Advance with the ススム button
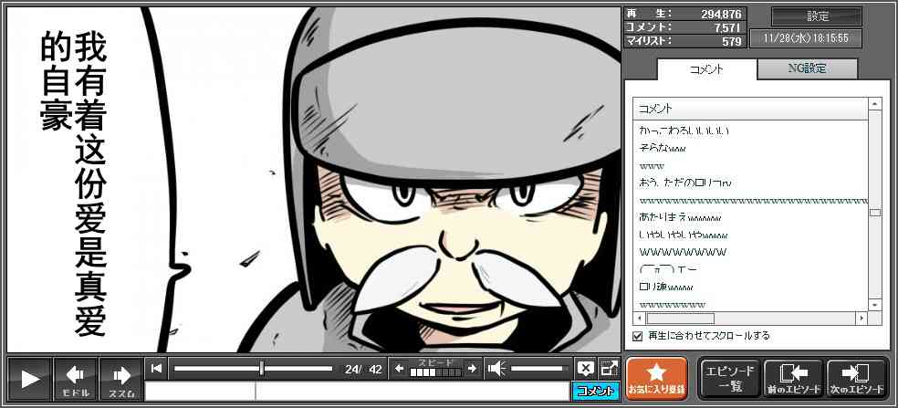The image size is (898, 408). [x=120, y=379]
